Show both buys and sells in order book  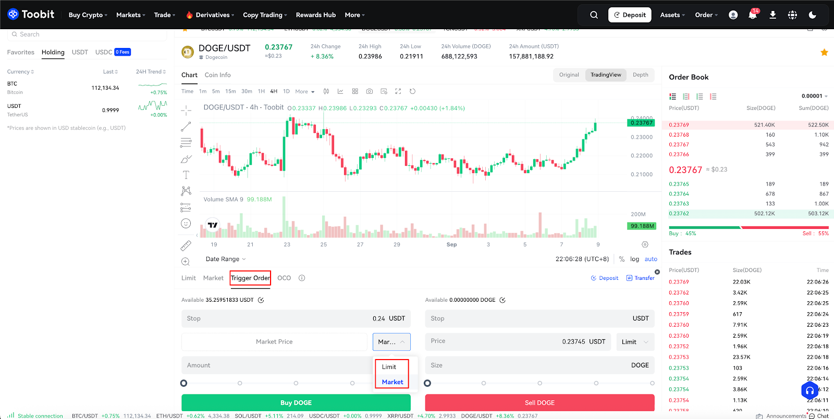673,96
